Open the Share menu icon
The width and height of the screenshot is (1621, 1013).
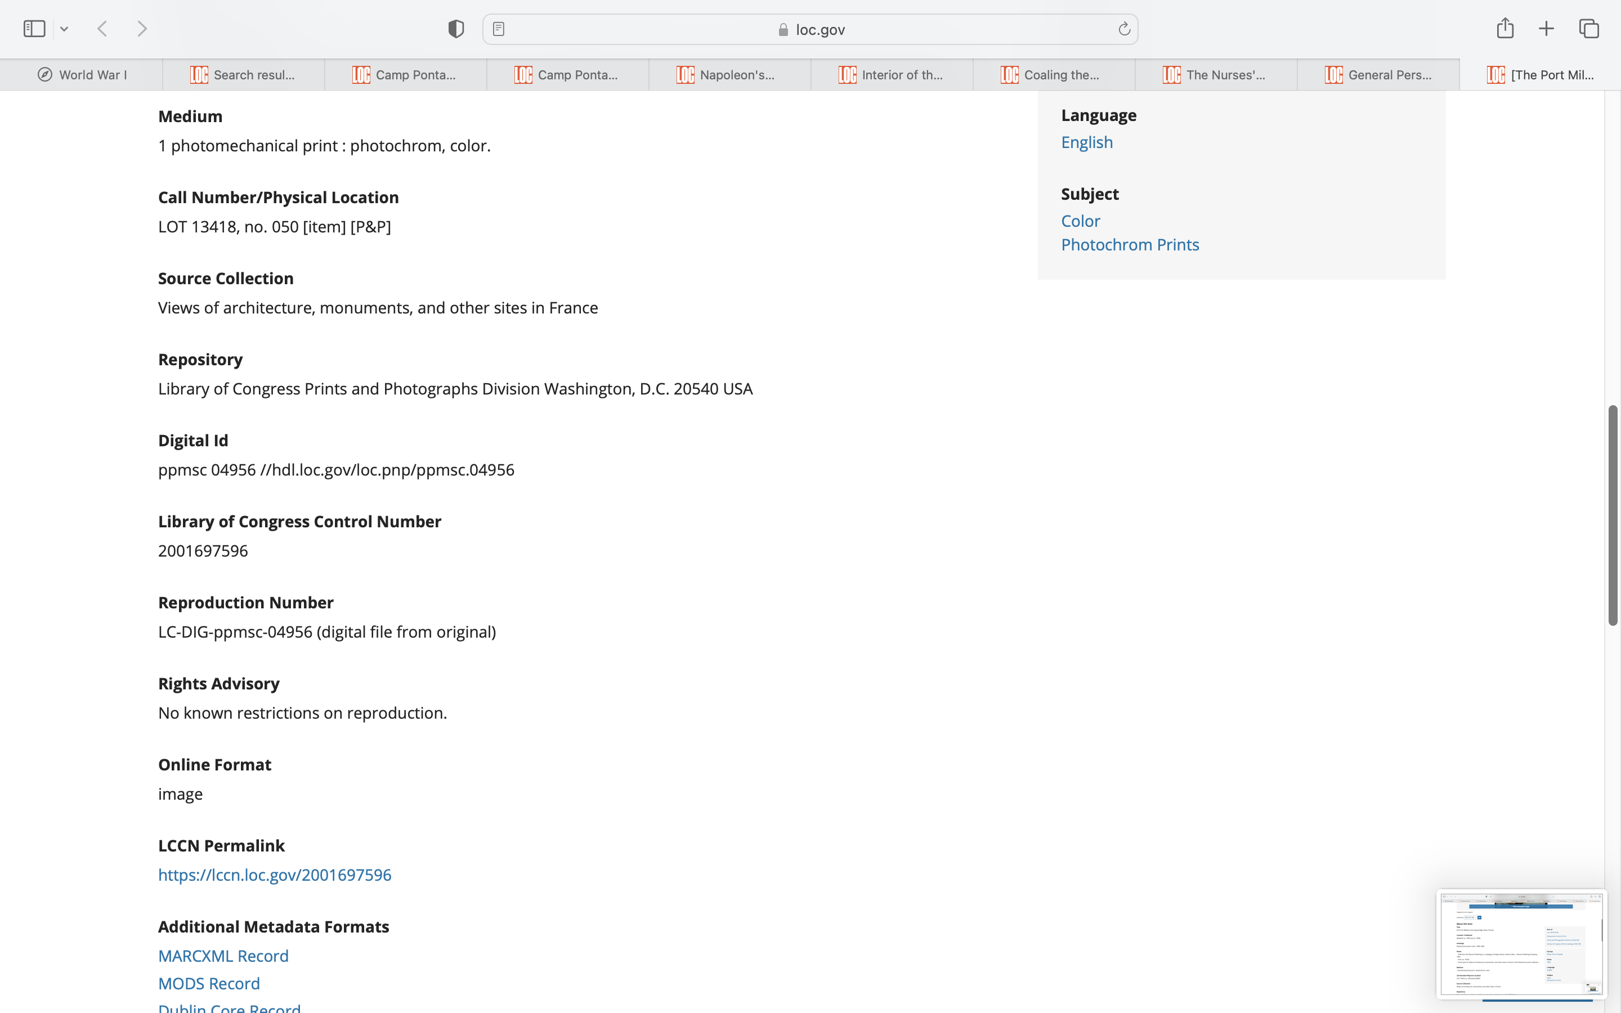pyautogui.click(x=1504, y=29)
